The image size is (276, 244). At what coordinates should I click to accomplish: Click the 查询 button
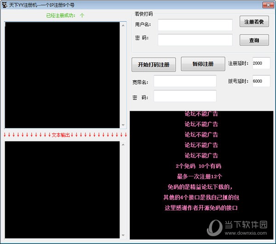click(x=254, y=40)
